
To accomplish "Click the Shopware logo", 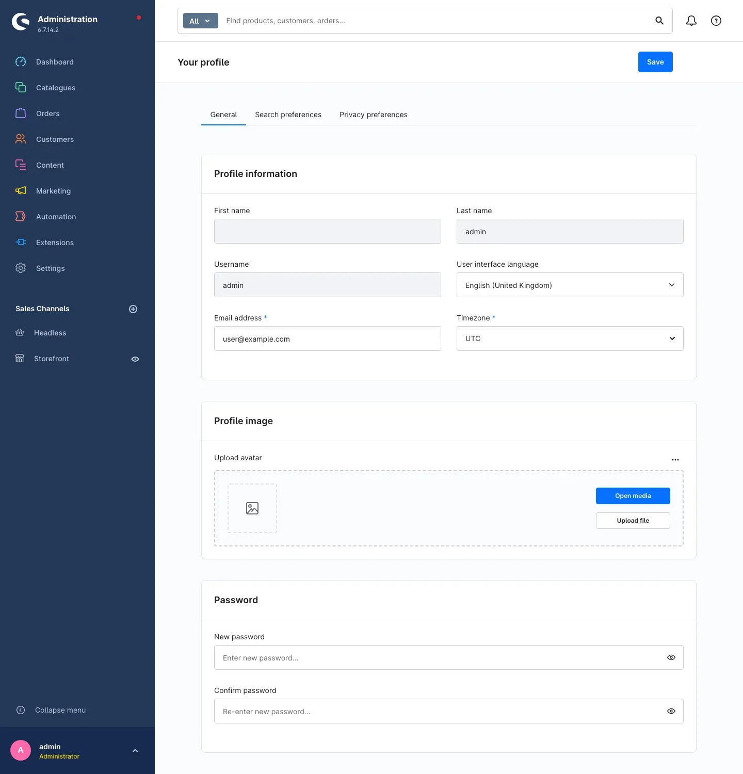I will [21, 22].
